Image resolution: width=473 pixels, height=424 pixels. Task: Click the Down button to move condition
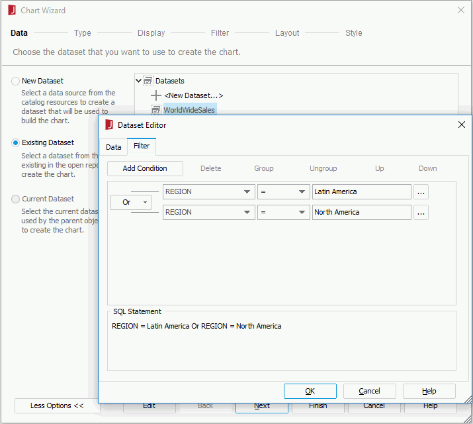click(x=427, y=168)
